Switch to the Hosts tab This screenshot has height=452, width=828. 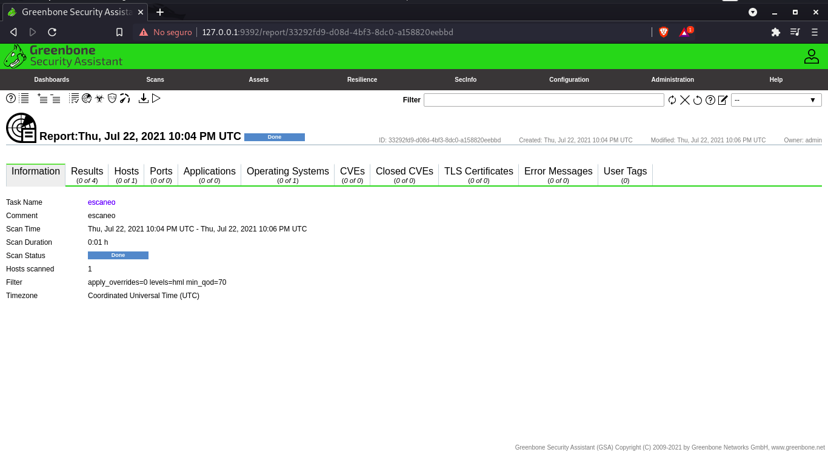(127, 174)
